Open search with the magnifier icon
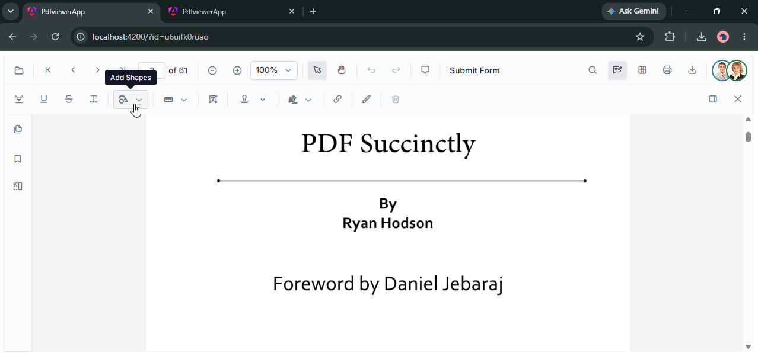Viewport: 758px width, 353px height. [593, 70]
